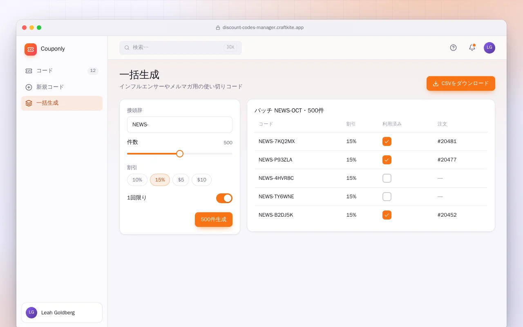Click the 12 badge next to コード
Viewport: 523px width, 327px height.
[x=93, y=71]
